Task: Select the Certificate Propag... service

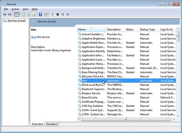Action: click(127, 102)
